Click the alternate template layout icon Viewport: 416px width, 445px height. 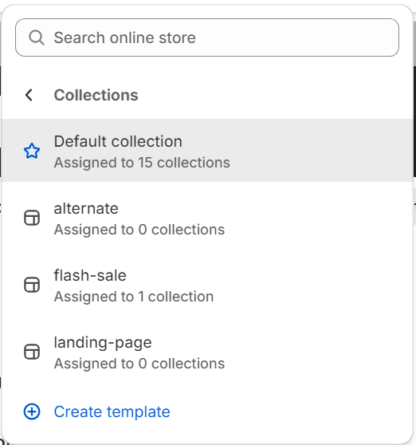click(32, 218)
